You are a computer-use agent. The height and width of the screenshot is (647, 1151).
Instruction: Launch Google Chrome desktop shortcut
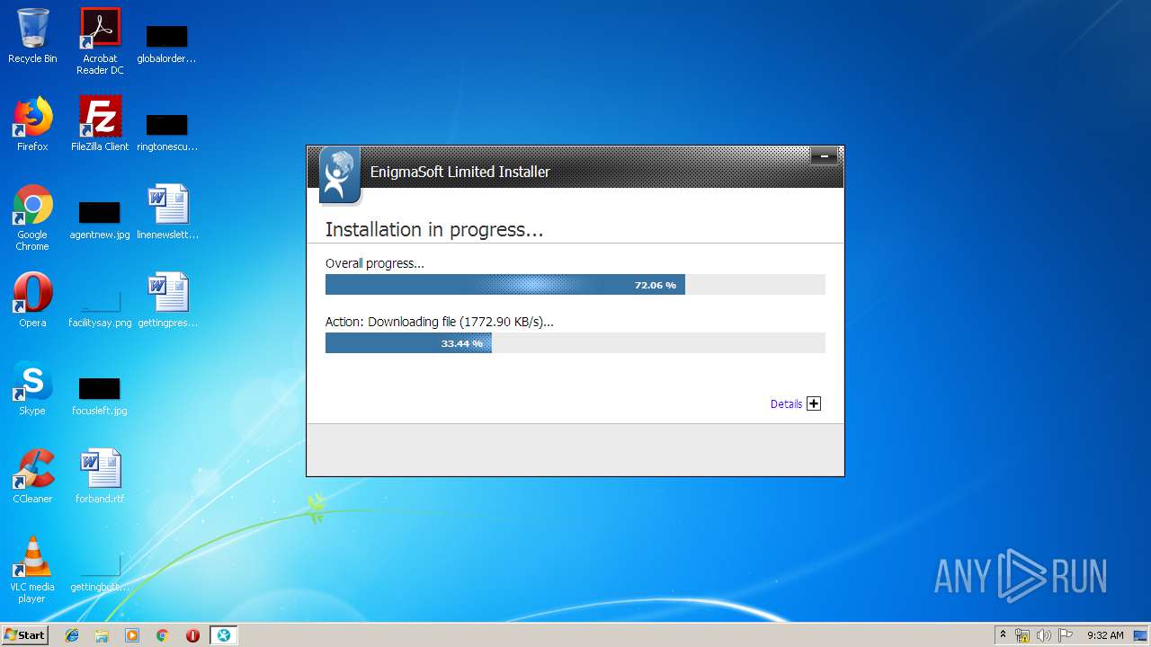tap(32, 217)
